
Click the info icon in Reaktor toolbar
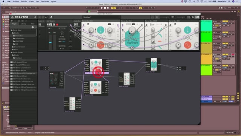(x=157, y=17)
